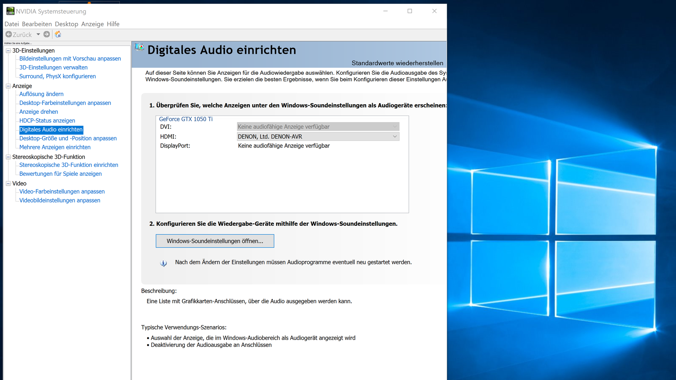Screen dimensions: 676x380
Task: Open the DVI audio display dropdown
Action: click(318, 127)
